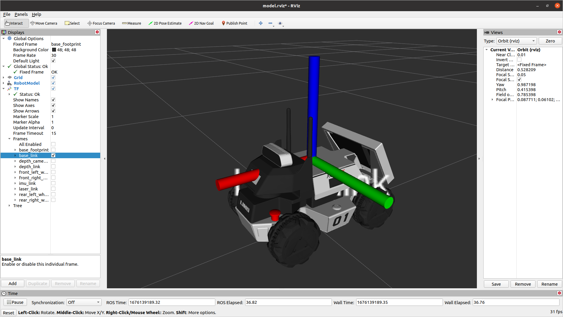Click the remove tool minus icon

(270, 23)
